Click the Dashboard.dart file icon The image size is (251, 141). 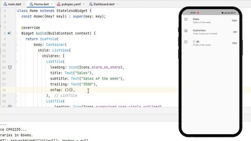tap(91, 4)
